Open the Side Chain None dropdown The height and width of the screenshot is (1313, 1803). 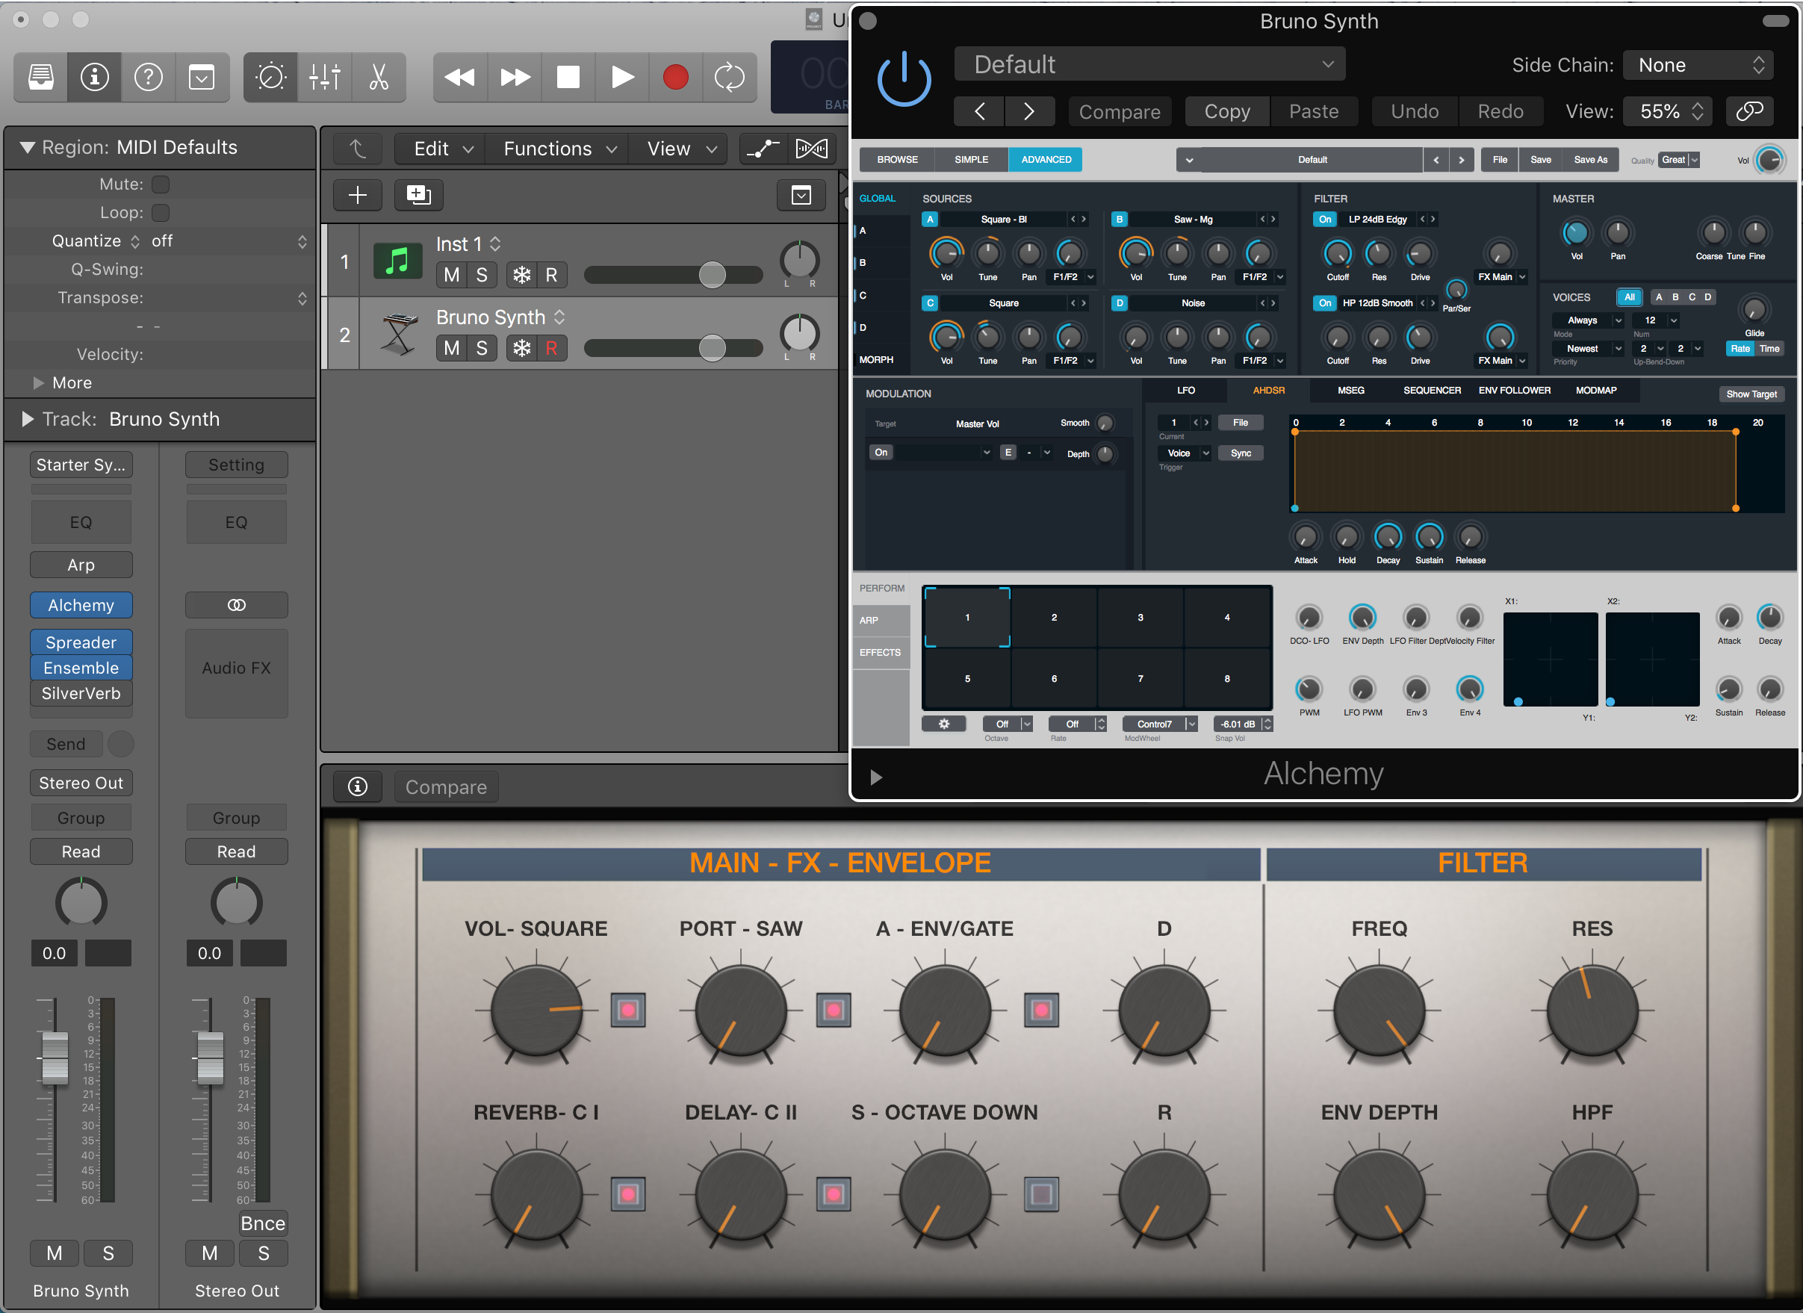click(1697, 65)
